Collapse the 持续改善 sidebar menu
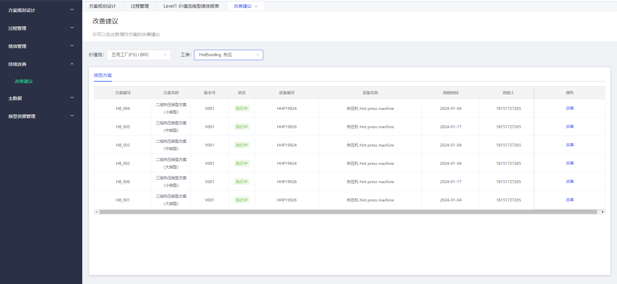Viewport: 617px width, 284px height. (41, 64)
